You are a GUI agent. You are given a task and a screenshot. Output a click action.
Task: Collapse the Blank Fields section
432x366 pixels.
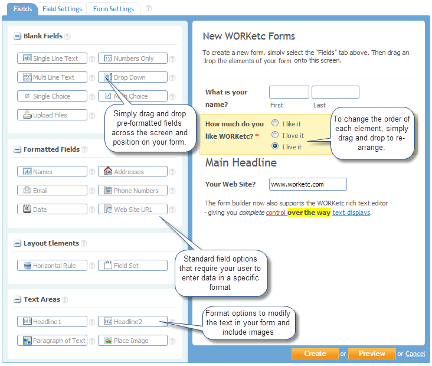(x=17, y=36)
